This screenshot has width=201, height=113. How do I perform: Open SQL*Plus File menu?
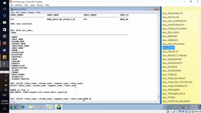(13, 13)
